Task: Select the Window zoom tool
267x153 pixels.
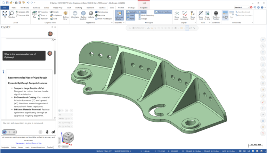Action: 12,14
